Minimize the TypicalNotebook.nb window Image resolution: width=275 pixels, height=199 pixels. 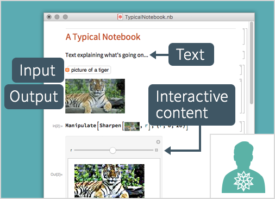(x=57, y=17)
